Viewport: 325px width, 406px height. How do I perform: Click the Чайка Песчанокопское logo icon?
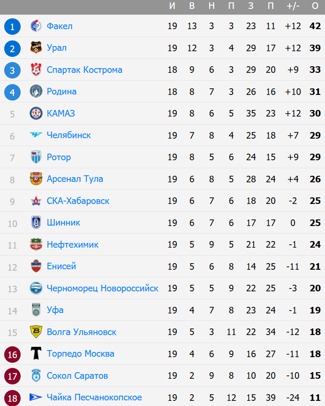pos(36,398)
